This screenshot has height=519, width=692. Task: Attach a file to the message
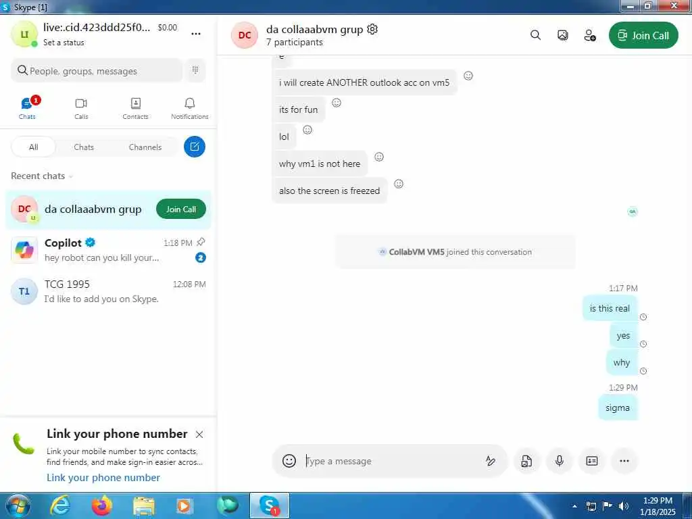[526, 461]
